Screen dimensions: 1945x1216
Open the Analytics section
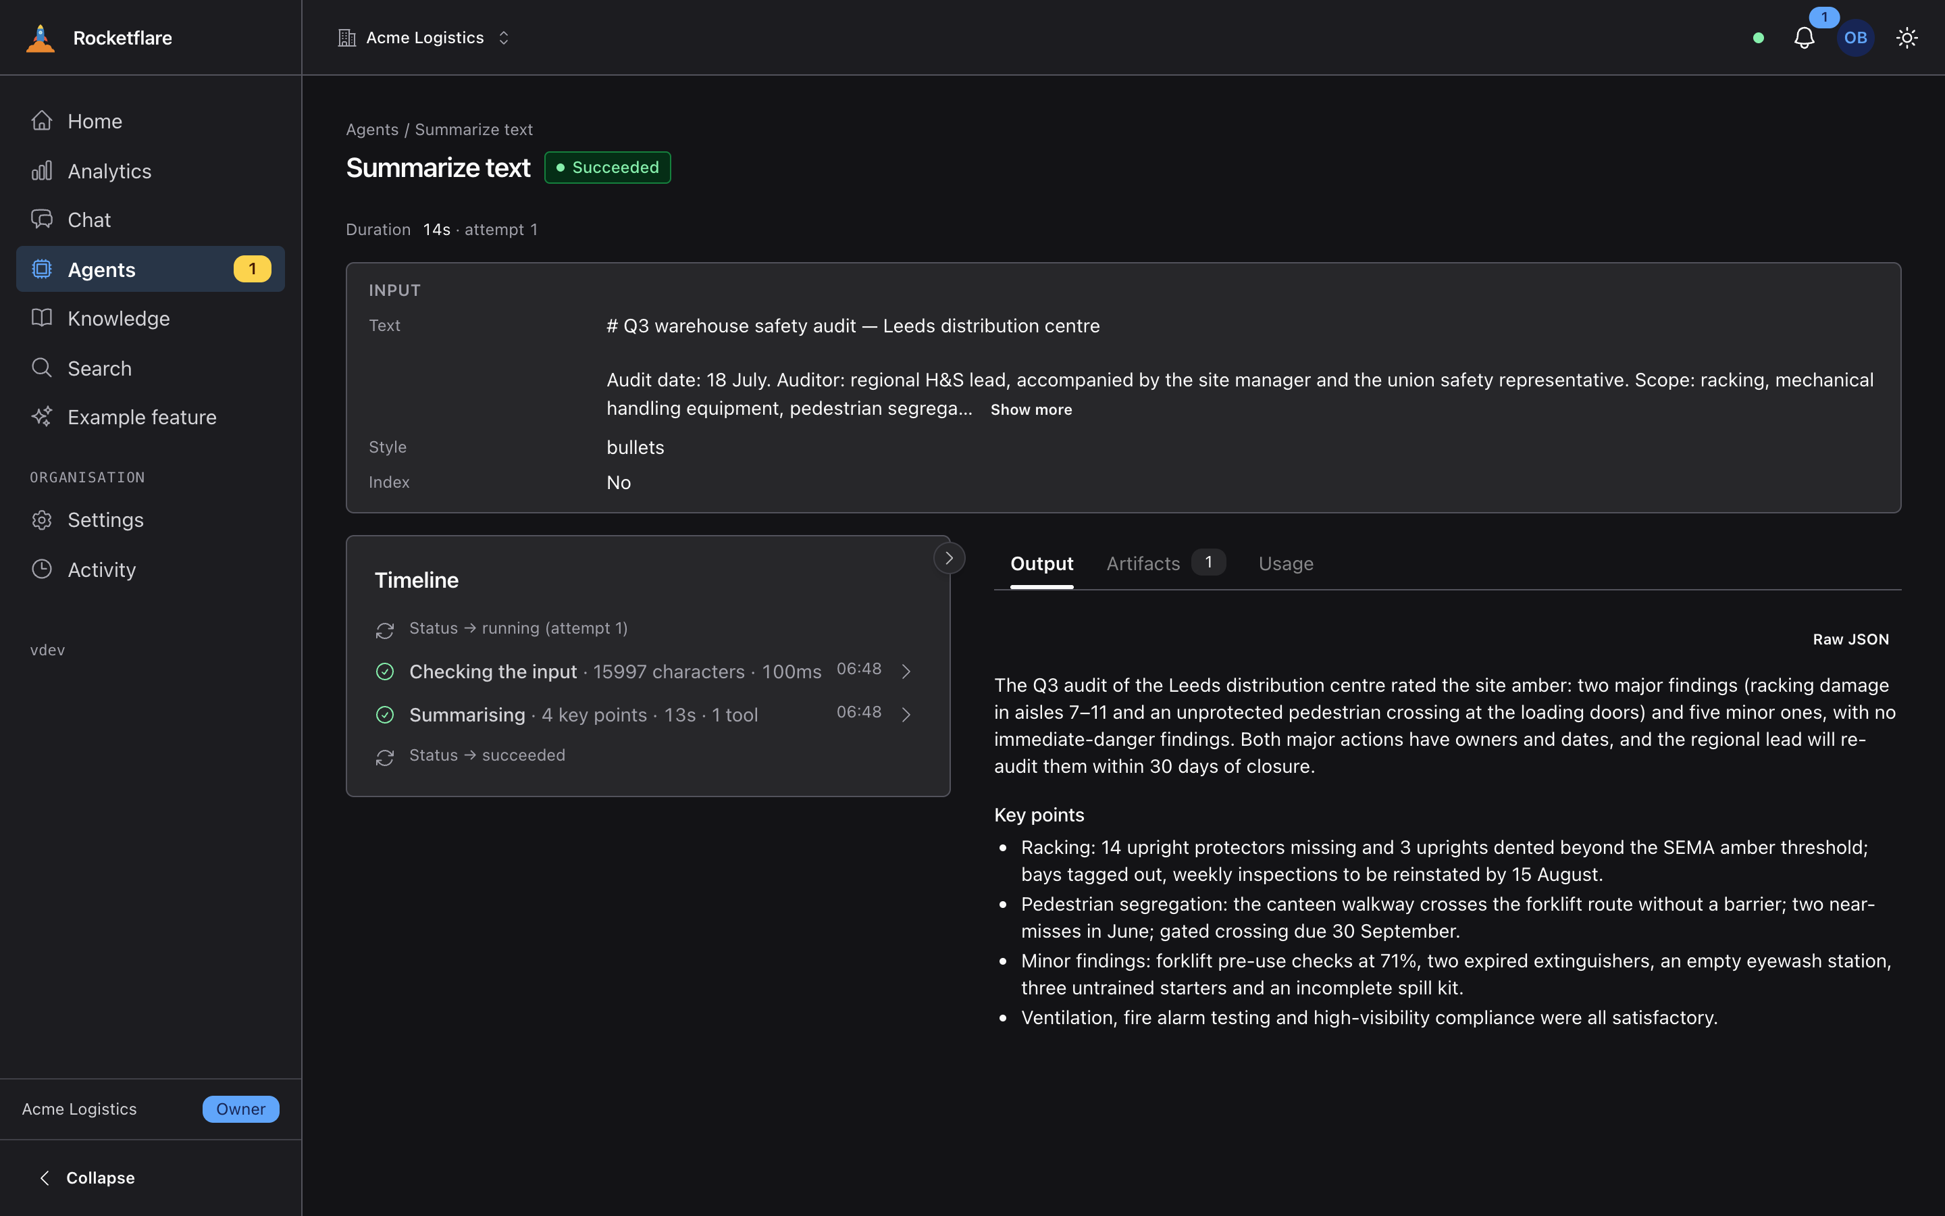click(x=151, y=170)
